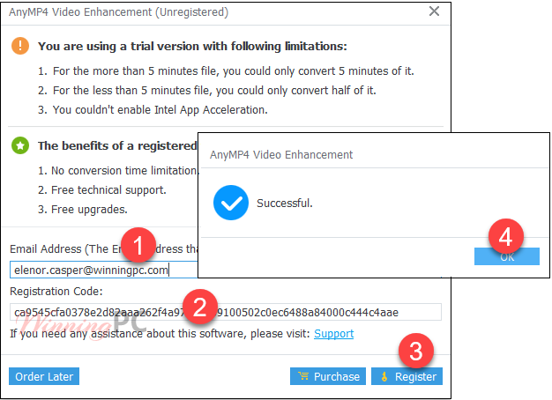Screen dimensions: 552x400
Task: Click the 'Free upgrades.' line
Action: (83, 210)
